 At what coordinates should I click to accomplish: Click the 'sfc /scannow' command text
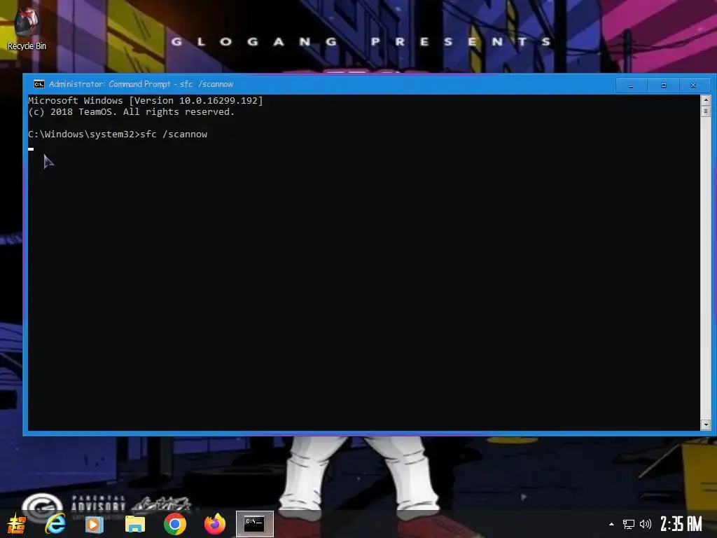[174, 134]
